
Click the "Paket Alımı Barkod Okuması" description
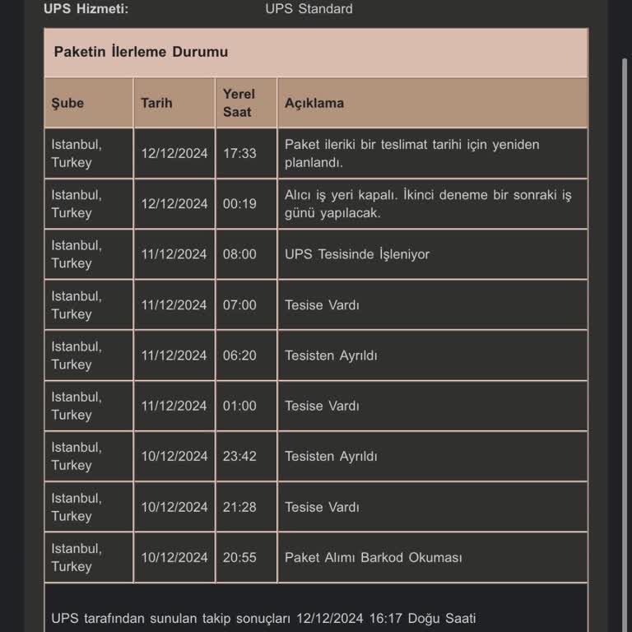pos(373,557)
